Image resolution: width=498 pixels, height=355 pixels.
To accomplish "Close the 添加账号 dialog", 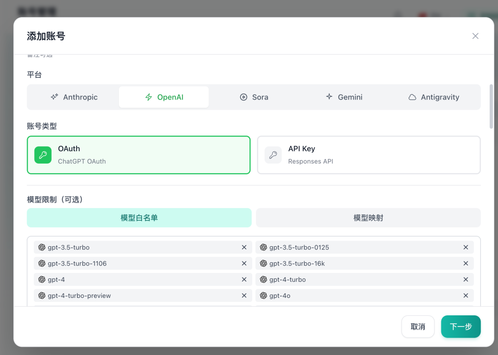I will [x=475, y=35].
